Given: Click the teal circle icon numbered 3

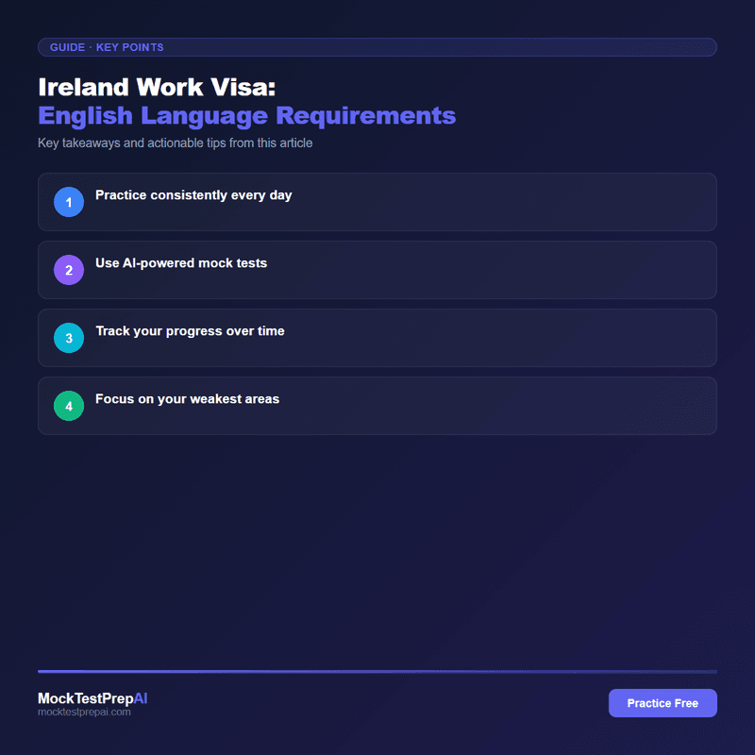Looking at the screenshot, I should tap(68, 338).
